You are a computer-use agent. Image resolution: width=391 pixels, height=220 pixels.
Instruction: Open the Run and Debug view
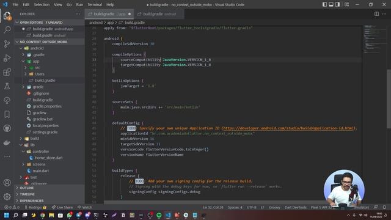coord(7,58)
